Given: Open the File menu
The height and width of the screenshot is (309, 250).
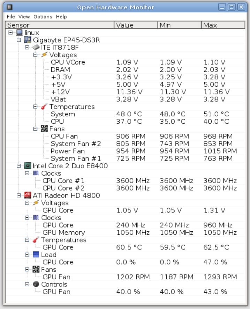Looking at the screenshot, I should click(11, 17).
